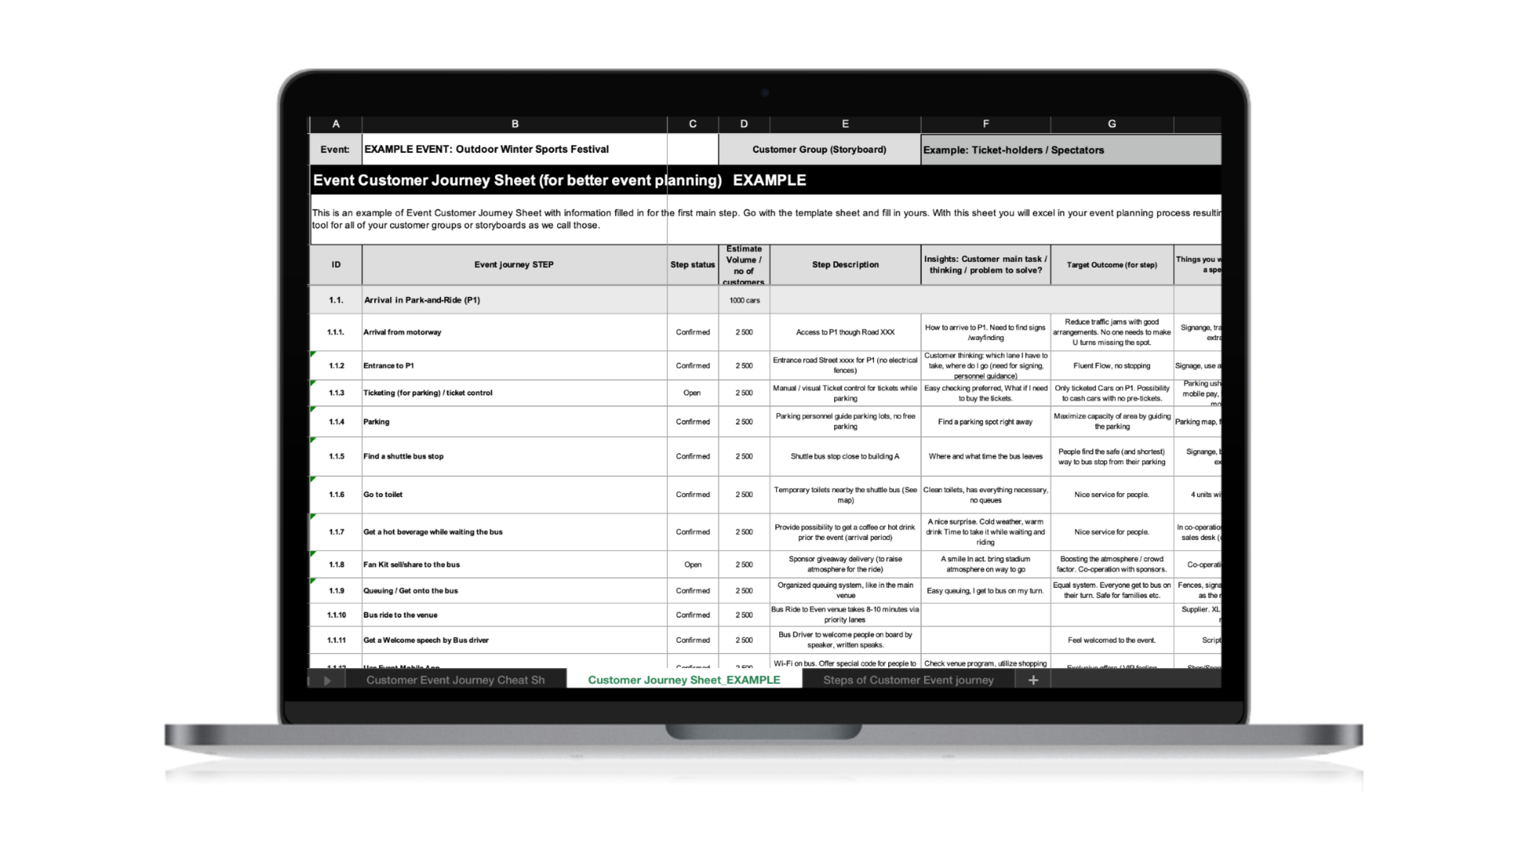Click 'Queuing / Get onto the bus' cell
This screenshot has height=860, width=1528.
point(515,591)
